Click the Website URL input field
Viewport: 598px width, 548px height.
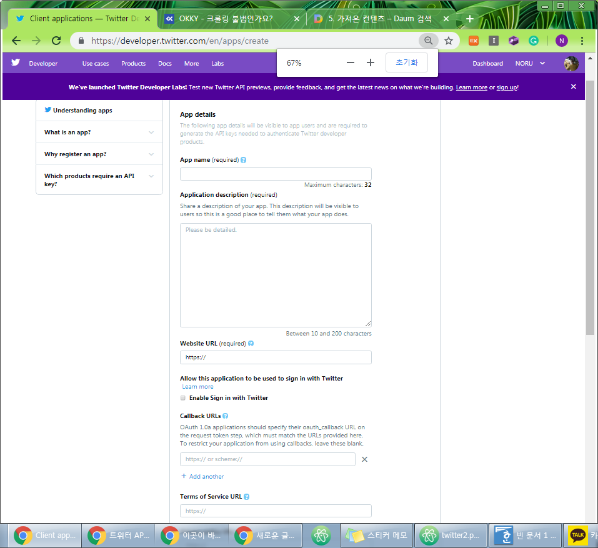tap(276, 357)
